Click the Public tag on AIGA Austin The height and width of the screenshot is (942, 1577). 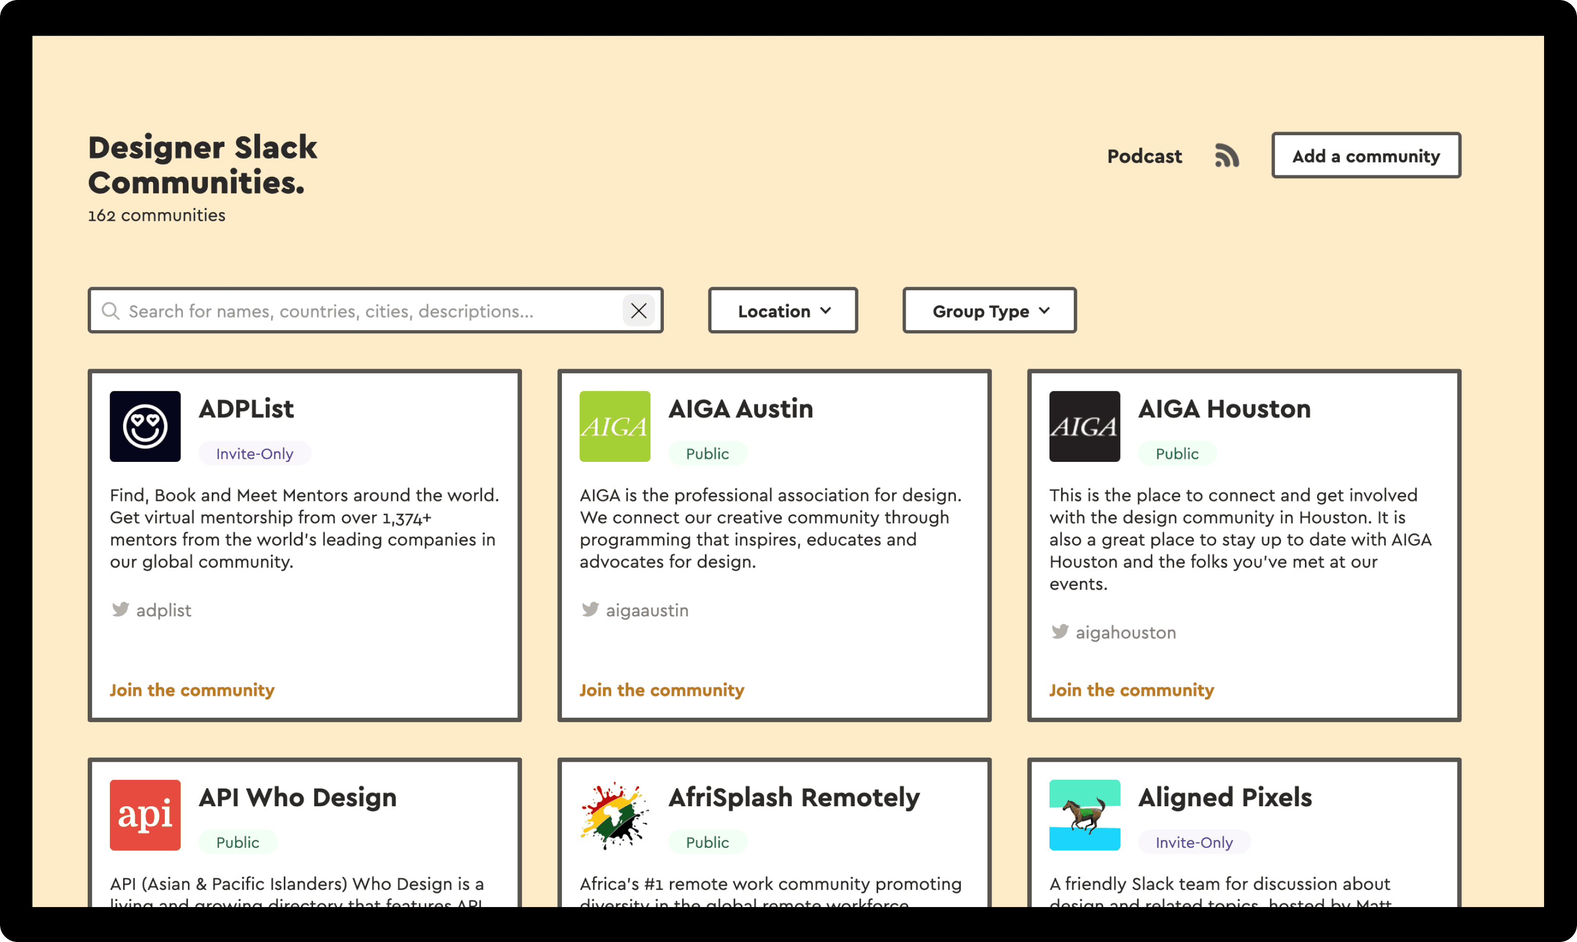[x=707, y=453]
